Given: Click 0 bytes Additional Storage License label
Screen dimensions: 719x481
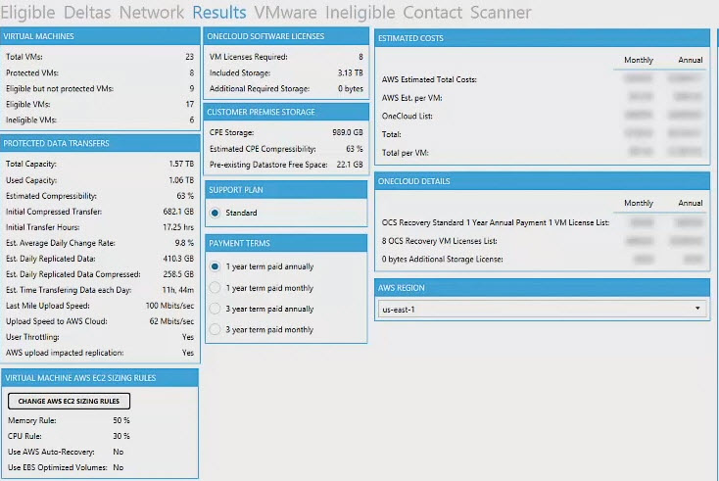Looking at the screenshot, I should coord(442,259).
